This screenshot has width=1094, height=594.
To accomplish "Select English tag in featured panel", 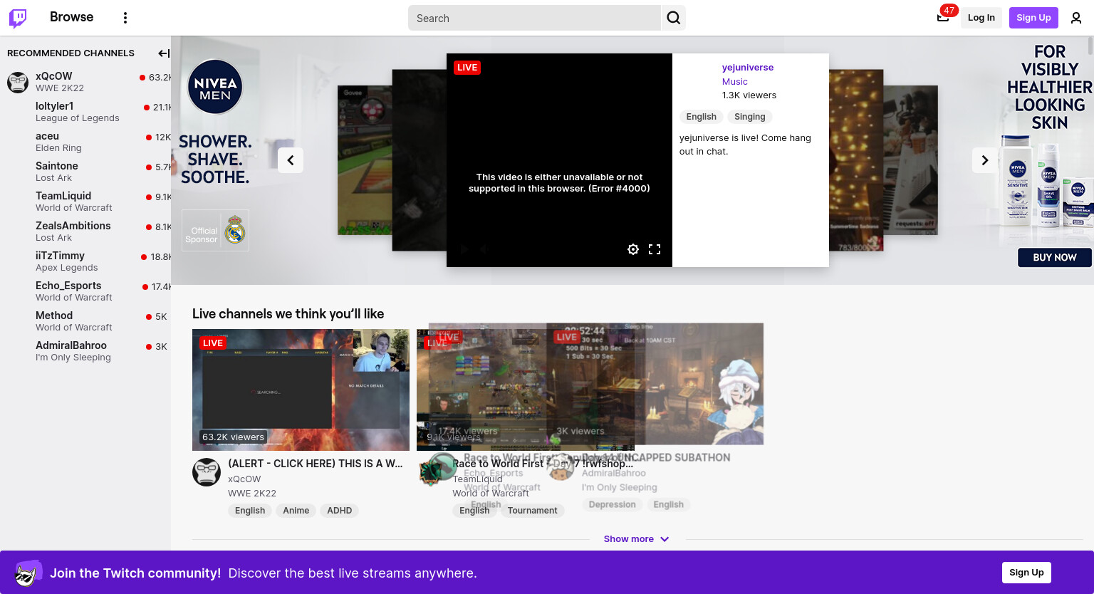I will [x=702, y=117].
